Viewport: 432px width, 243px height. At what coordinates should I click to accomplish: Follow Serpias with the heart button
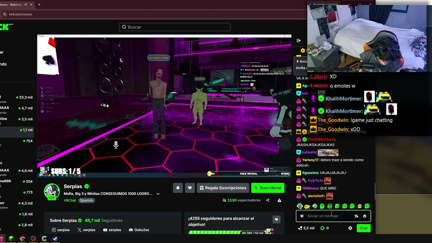[190, 188]
